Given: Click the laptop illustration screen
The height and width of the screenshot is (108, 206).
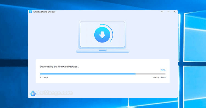Looking at the screenshot, I should click(x=102, y=34).
